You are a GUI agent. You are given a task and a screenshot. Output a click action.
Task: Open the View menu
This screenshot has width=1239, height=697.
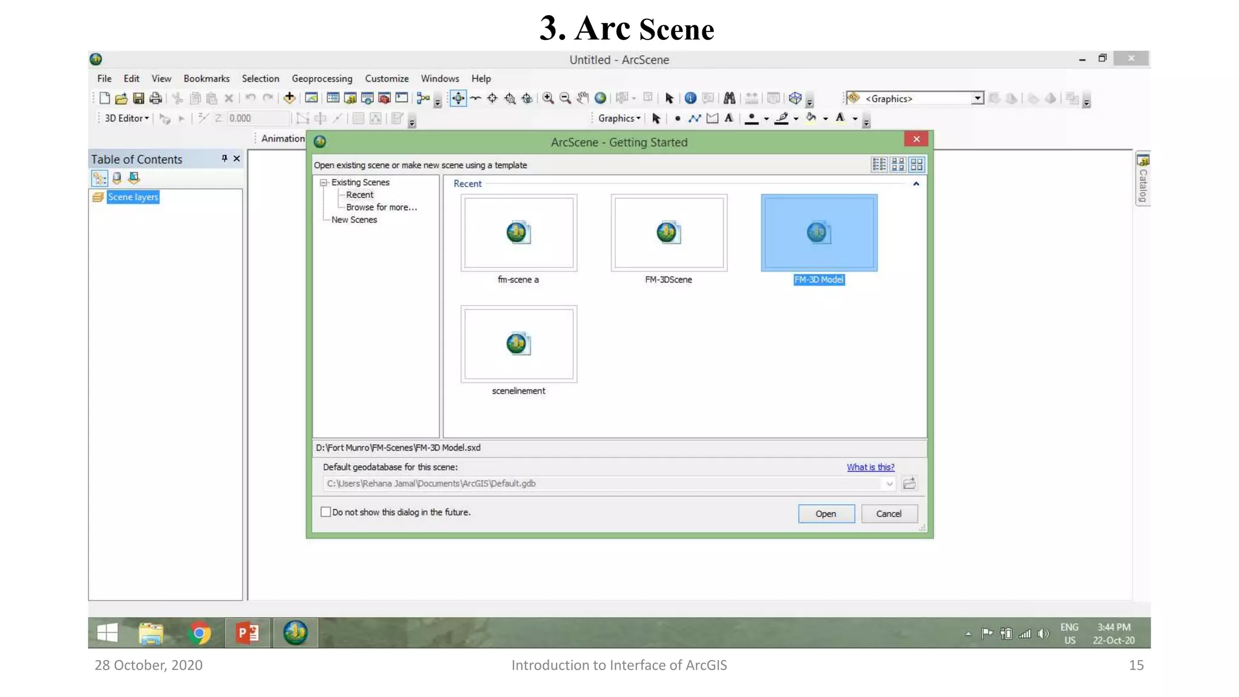click(161, 79)
